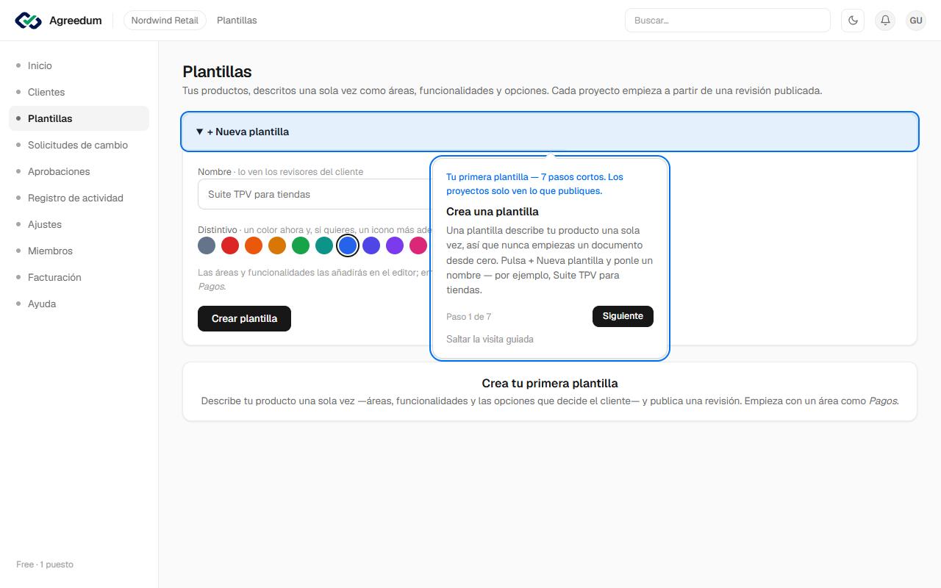Open the GU user avatar menu
Screen dimensions: 941x588
[x=916, y=21]
